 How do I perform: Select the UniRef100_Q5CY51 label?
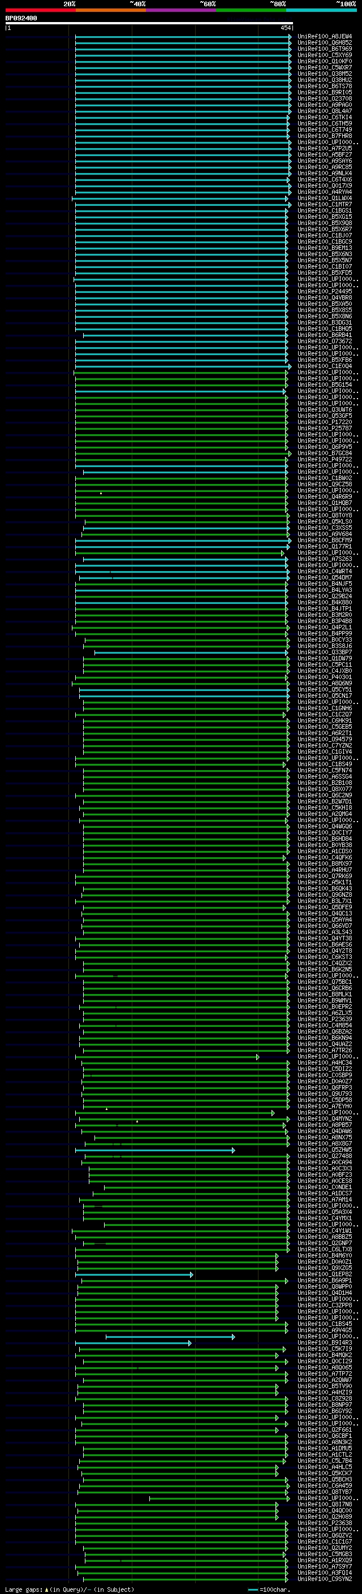[325, 689]
